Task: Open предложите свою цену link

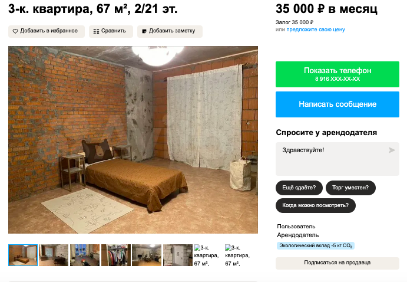Action: click(315, 29)
